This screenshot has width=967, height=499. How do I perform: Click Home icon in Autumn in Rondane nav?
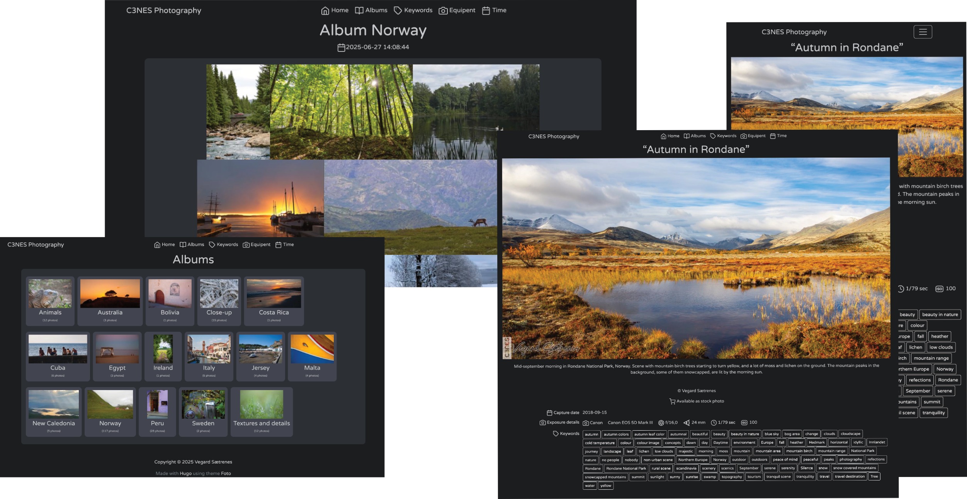point(663,136)
